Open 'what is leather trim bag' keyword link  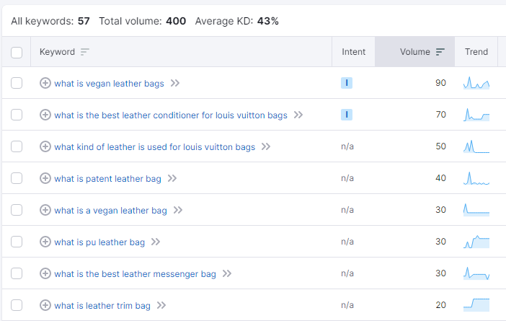102,305
